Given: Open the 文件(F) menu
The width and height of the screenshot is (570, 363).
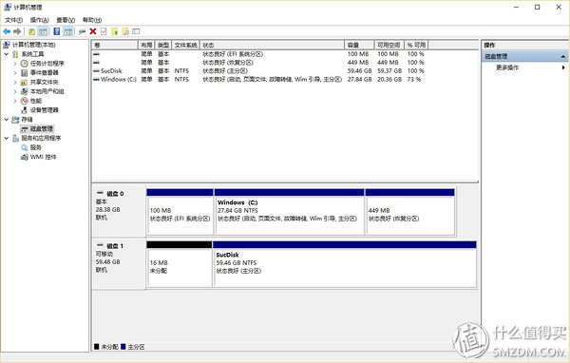Looking at the screenshot, I should [x=14, y=20].
